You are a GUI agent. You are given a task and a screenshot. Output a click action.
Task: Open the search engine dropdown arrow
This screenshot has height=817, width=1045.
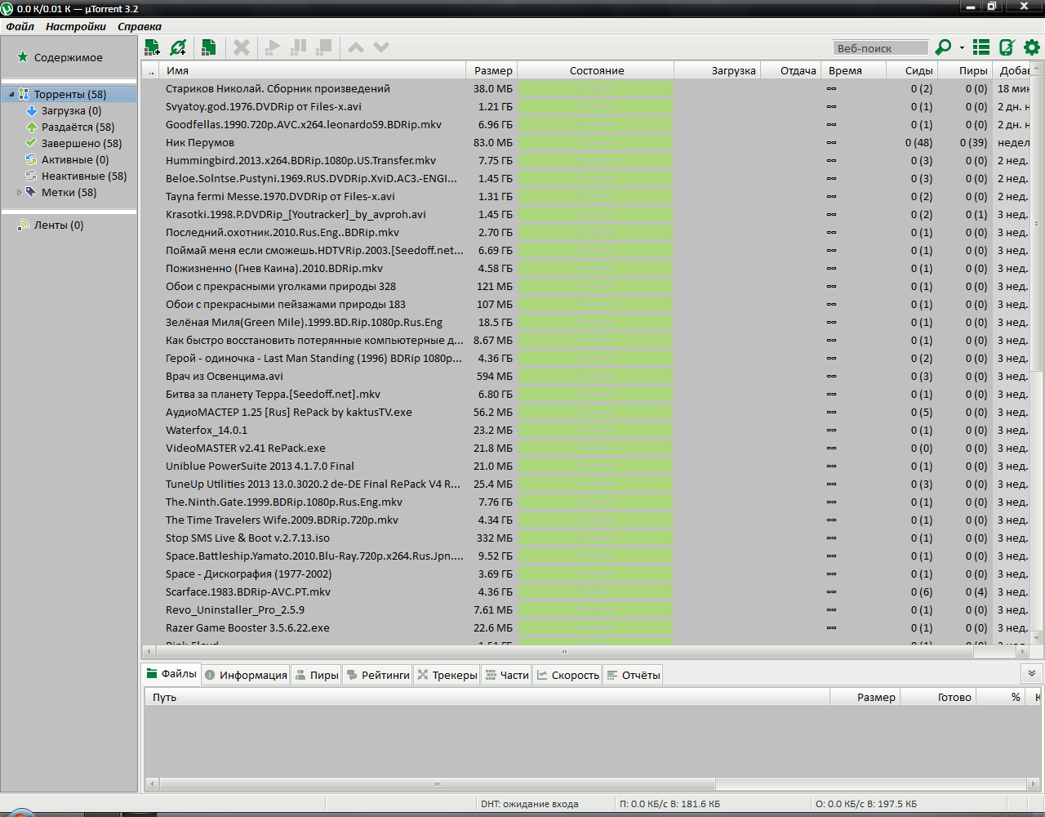point(962,47)
